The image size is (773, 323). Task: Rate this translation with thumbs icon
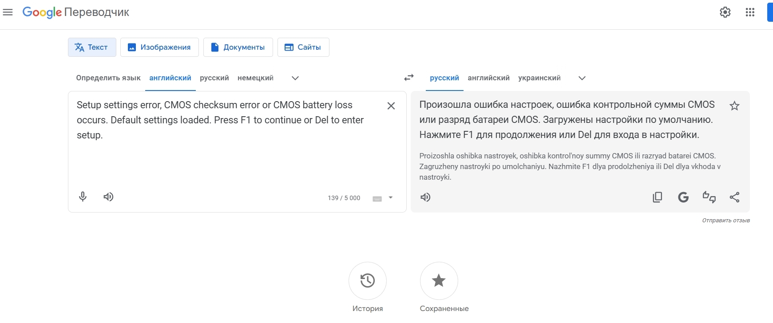click(709, 197)
